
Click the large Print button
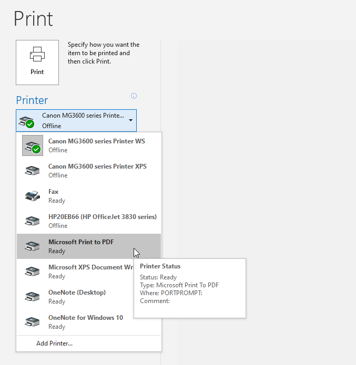37,62
